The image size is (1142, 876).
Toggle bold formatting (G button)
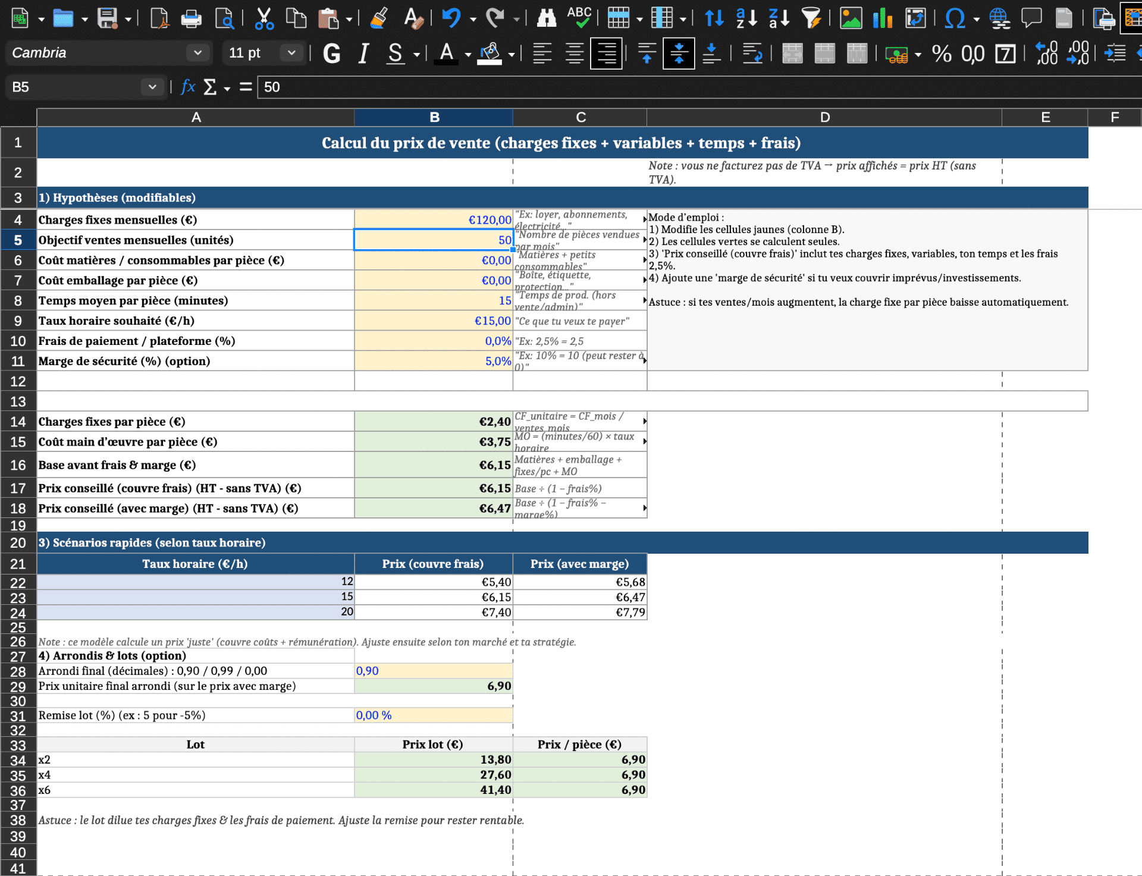(x=331, y=54)
